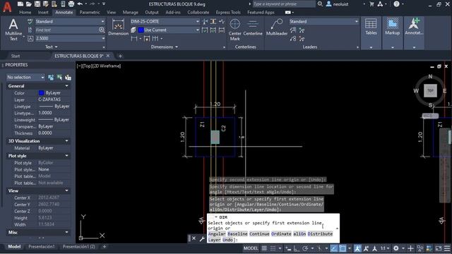The image size is (452, 254).
Task: Open the Parametric ribbon tab
Action: [90, 13]
